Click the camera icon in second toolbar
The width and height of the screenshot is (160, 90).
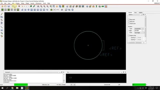[x=62, y=10]
